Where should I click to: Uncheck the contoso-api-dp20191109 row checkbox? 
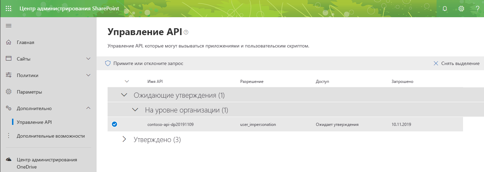click(114, 125)
